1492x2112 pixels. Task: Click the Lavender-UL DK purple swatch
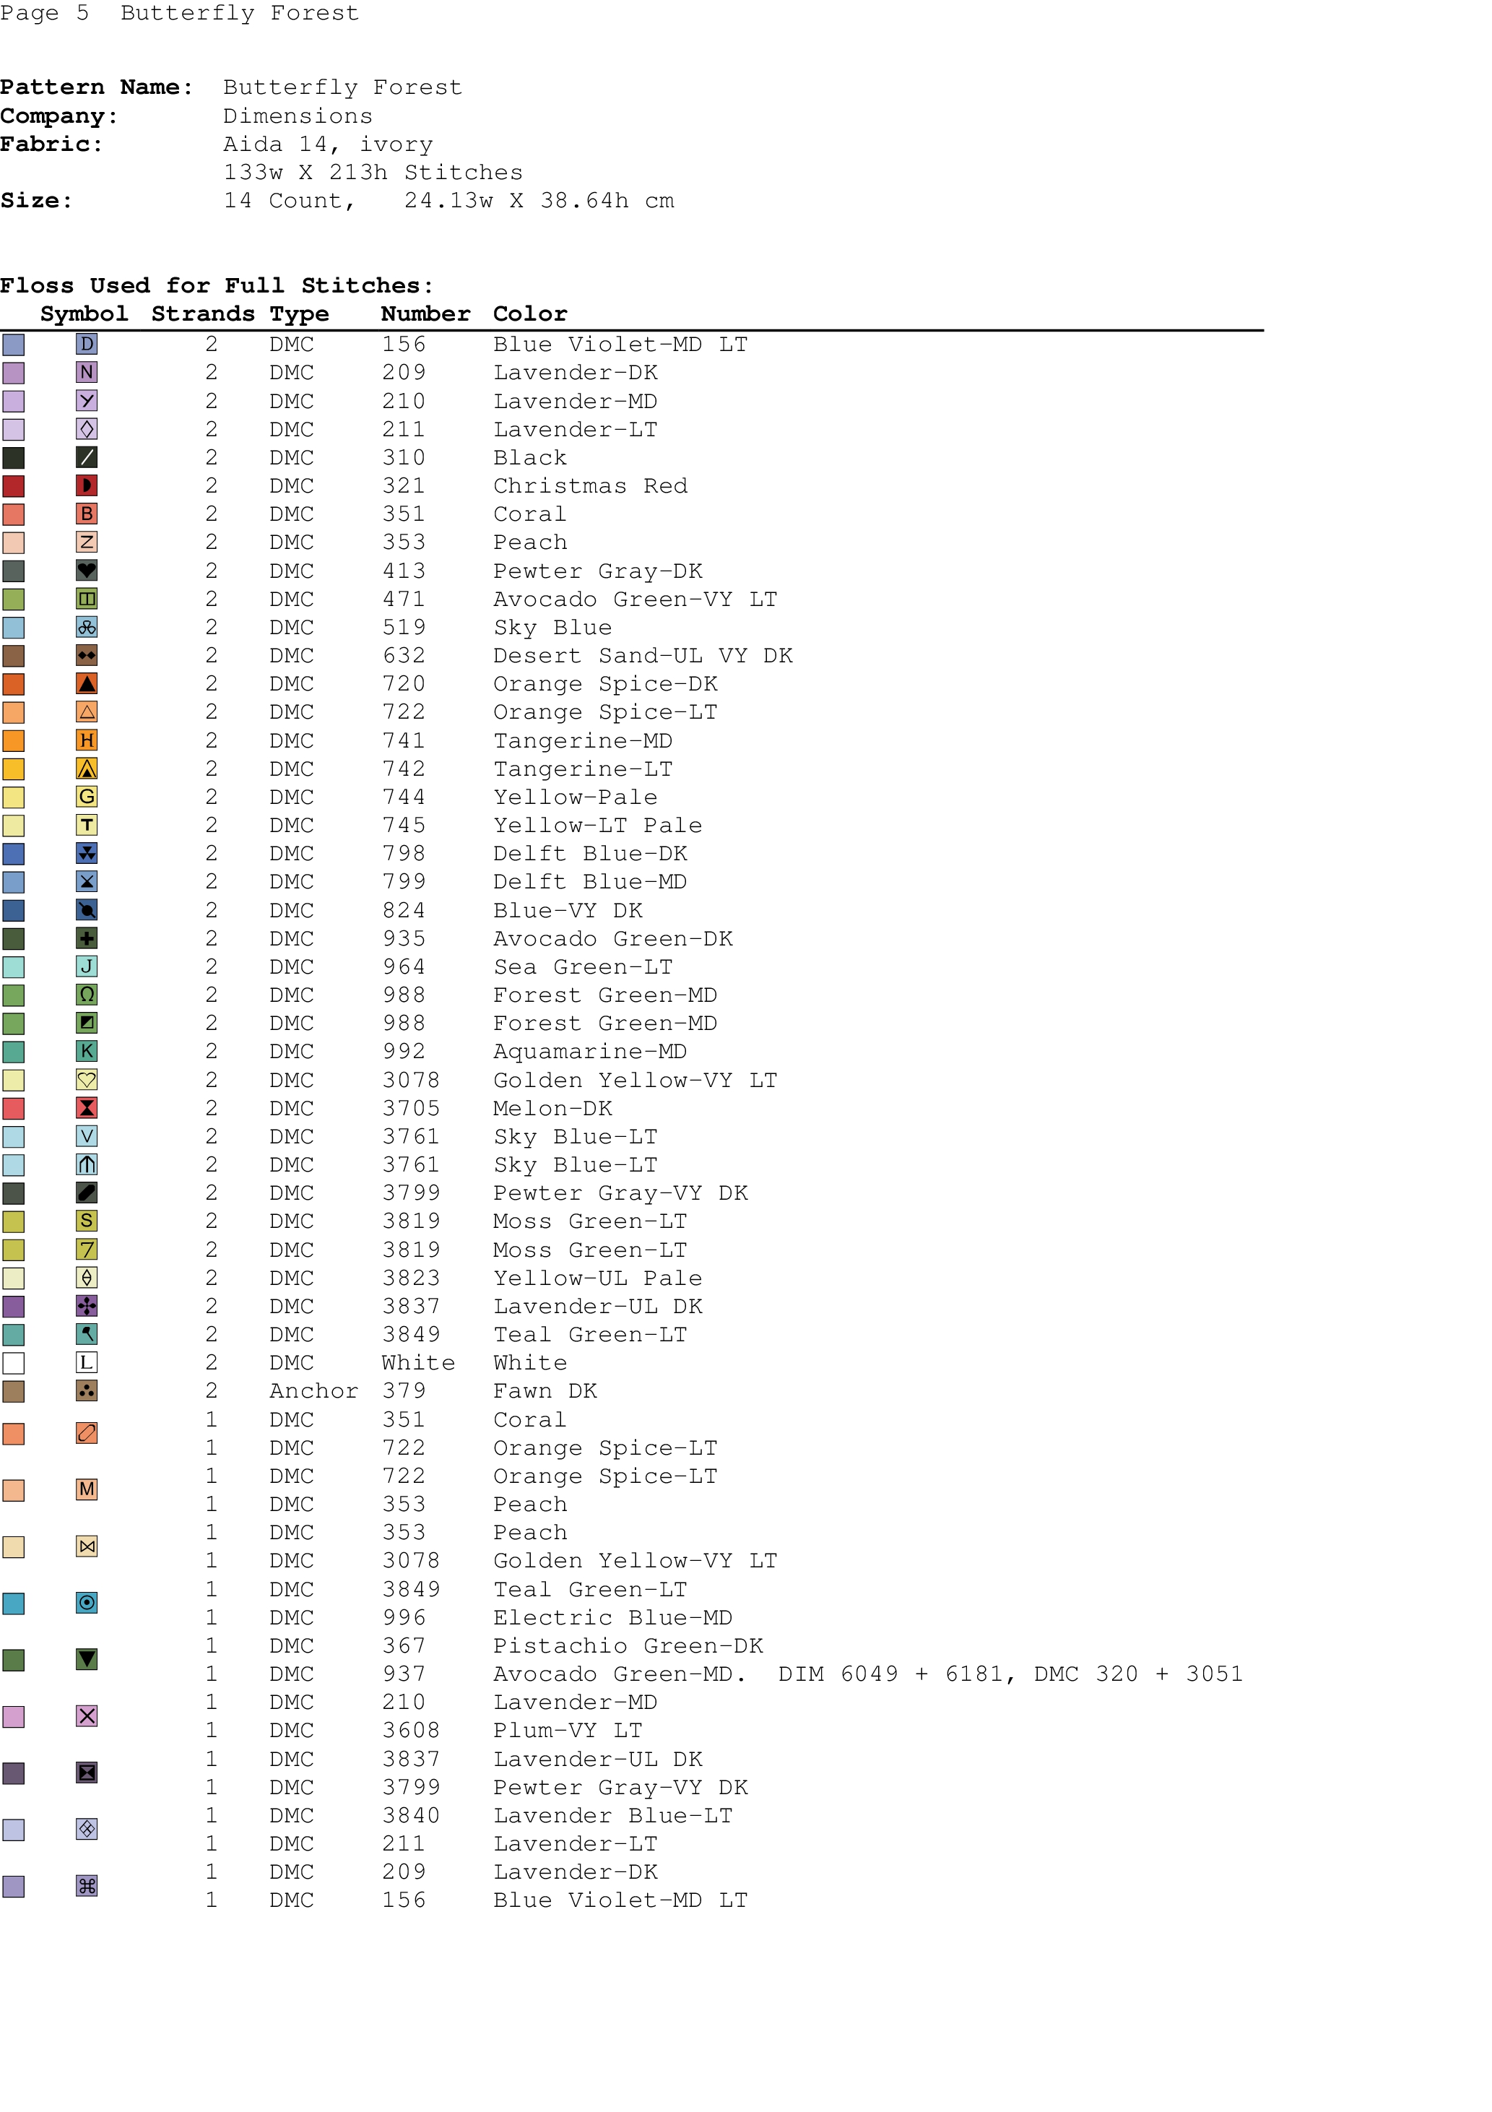pyautogui.click(x=14, y=1306)
